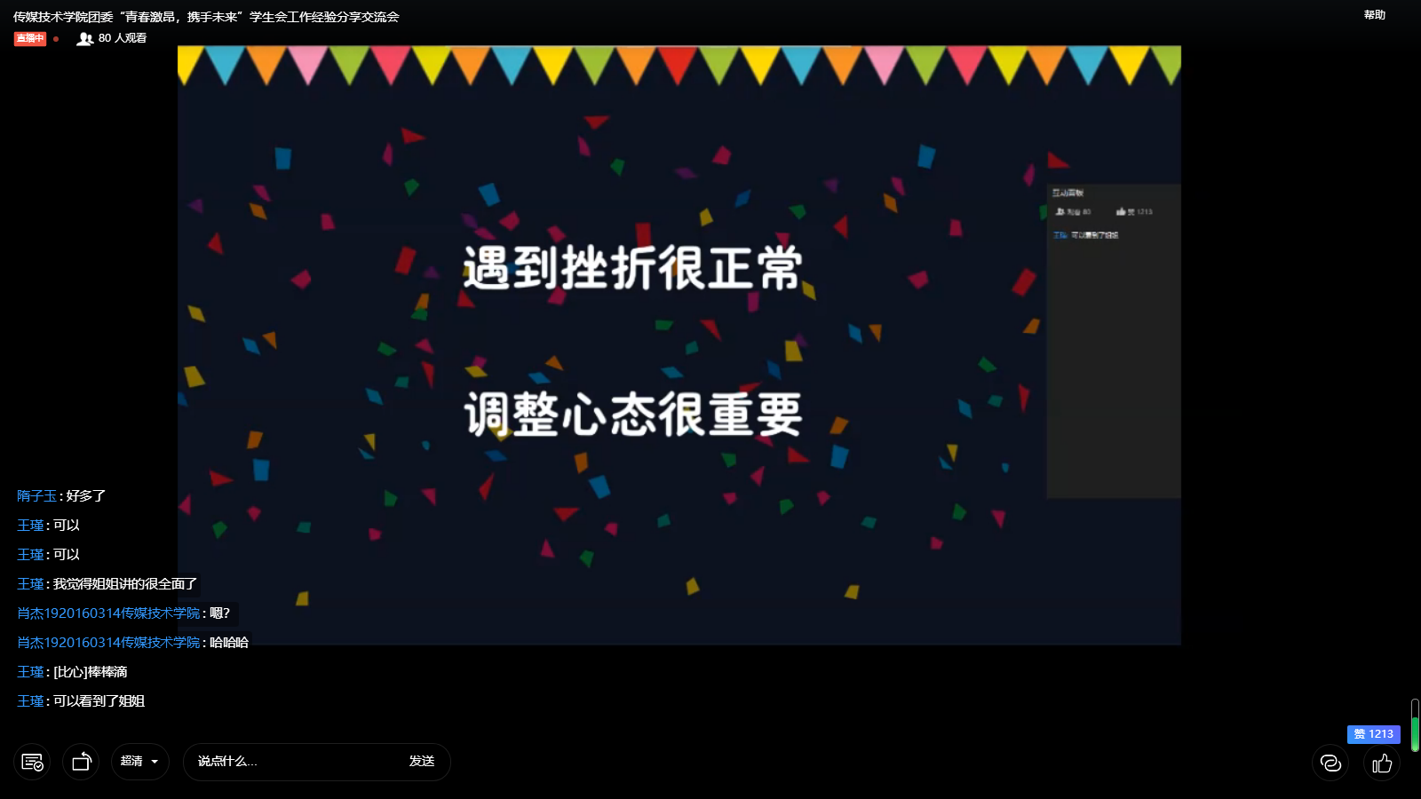1421x799 pixels.
Task: Click the share link icon bottom-right
Action: click(1330, 763)
